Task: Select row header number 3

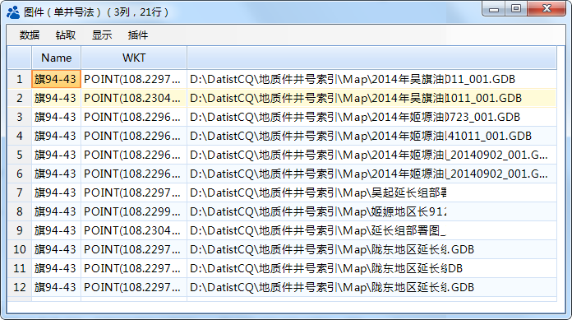Action: (x=20, y=118)
